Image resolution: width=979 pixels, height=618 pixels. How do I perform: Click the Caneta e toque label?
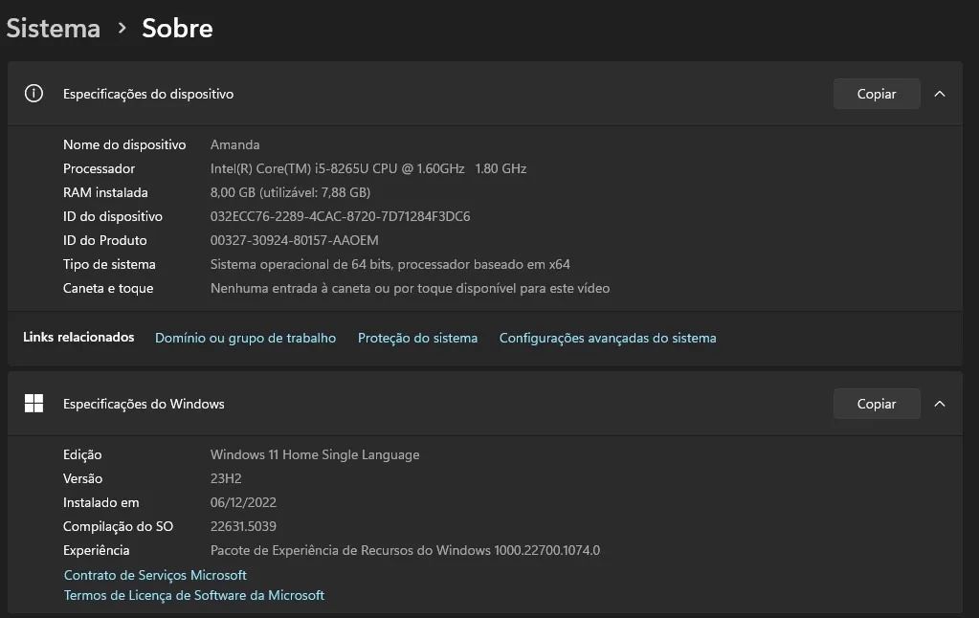tap(108, 288)
